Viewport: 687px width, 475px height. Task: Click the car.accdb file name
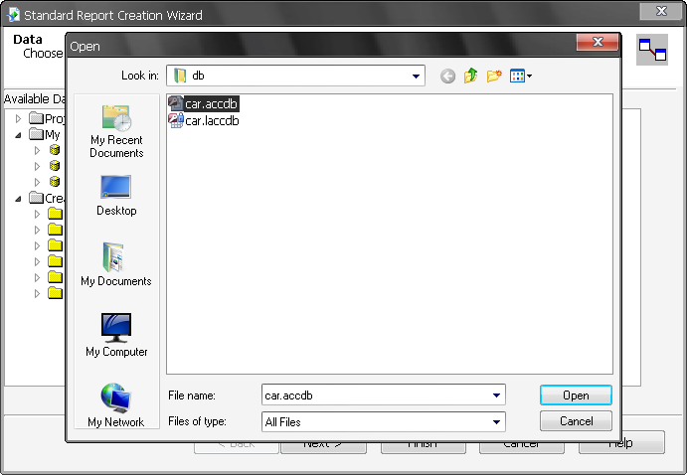coord(211,103)
